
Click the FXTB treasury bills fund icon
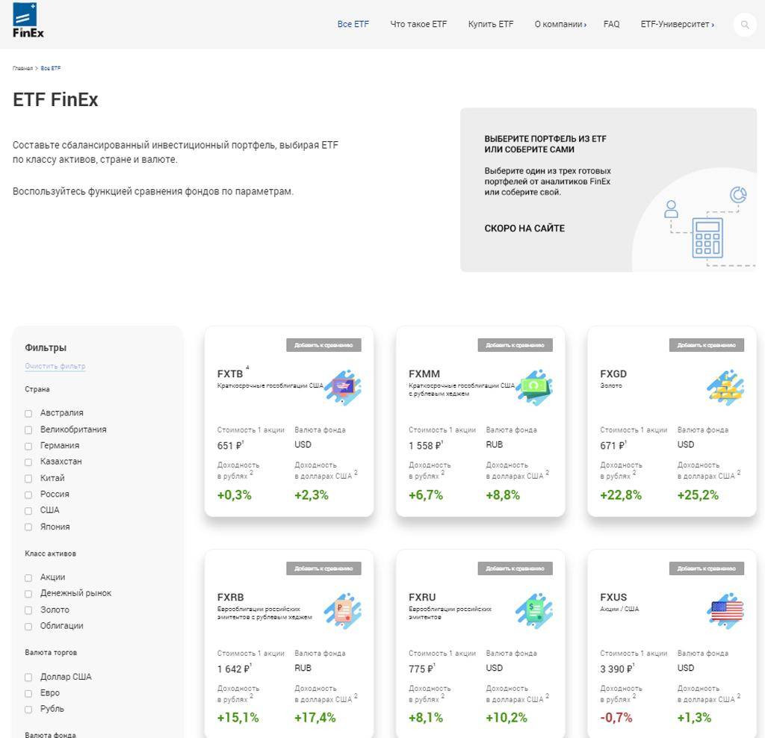coord(343,387)
